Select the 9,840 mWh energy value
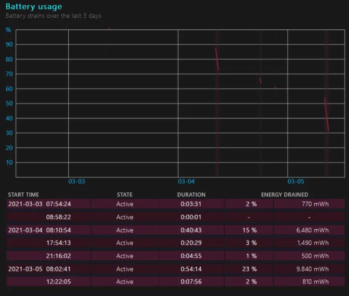 coord(312,269)
